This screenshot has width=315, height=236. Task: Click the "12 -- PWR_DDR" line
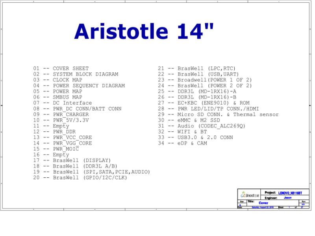point(54,132)
